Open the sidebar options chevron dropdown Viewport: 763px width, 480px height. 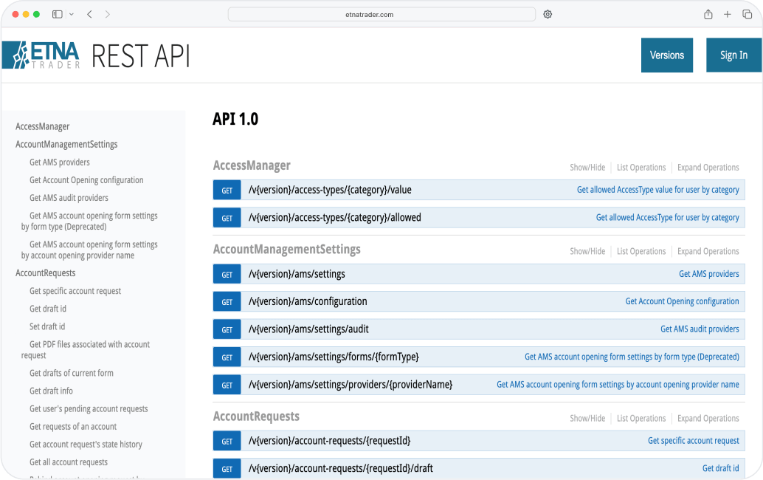tap(72, 14)
